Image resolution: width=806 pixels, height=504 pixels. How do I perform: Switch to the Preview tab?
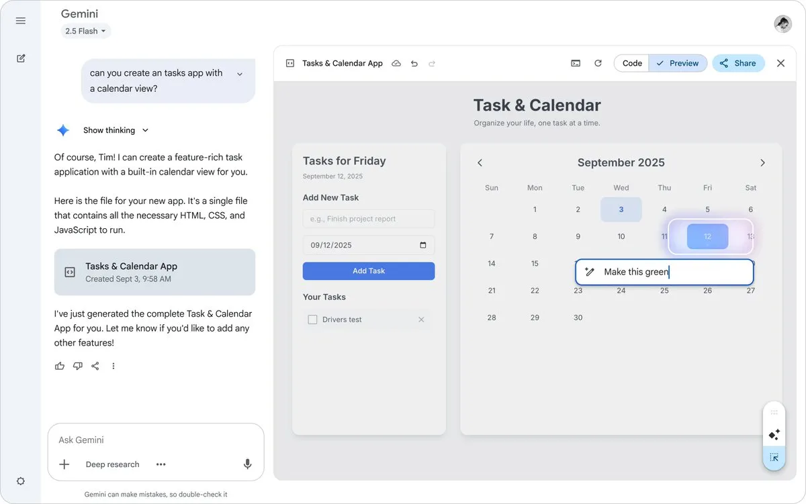pyautogui.click(x=678, y=63)
